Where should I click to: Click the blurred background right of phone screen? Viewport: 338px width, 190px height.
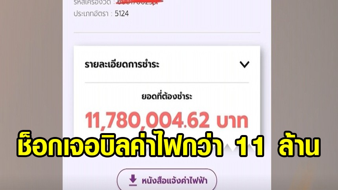304,65
